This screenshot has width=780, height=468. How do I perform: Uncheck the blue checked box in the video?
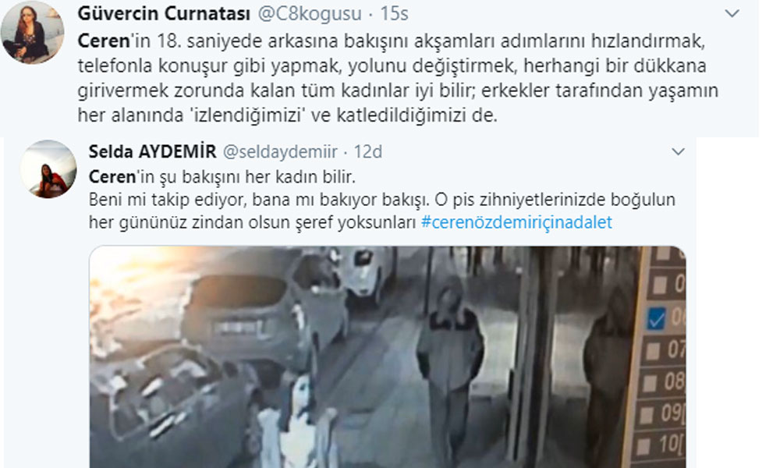[657, 317]
